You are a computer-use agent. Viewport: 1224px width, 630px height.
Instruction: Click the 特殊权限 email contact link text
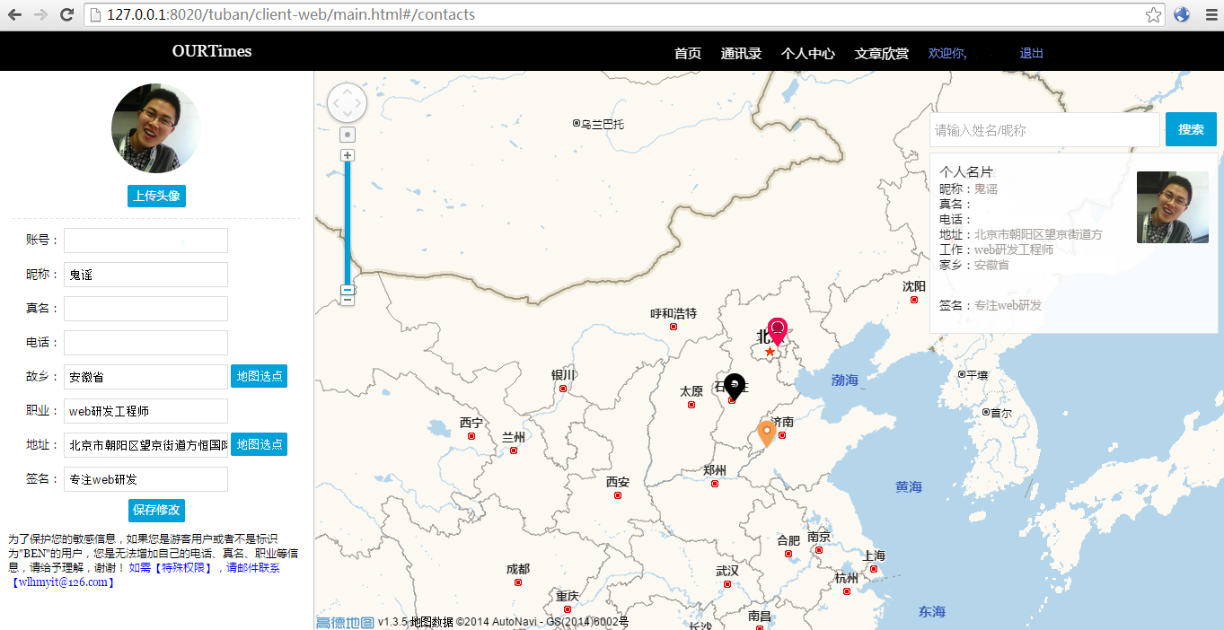[204, 567]
